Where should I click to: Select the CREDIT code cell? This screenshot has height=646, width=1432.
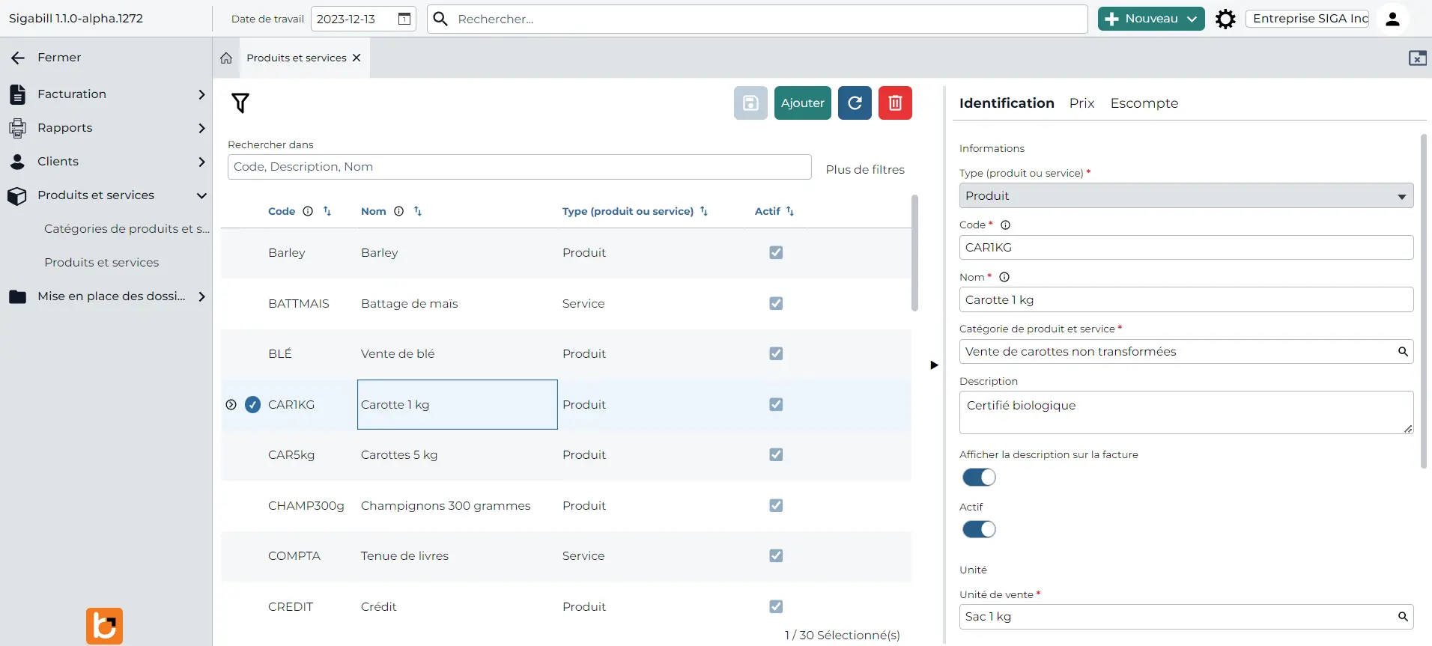click(291, 607)
